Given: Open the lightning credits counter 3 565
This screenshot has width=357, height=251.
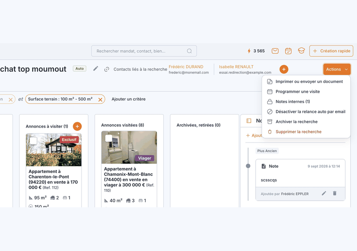Looking at the screenshot, I should (256, 51).
